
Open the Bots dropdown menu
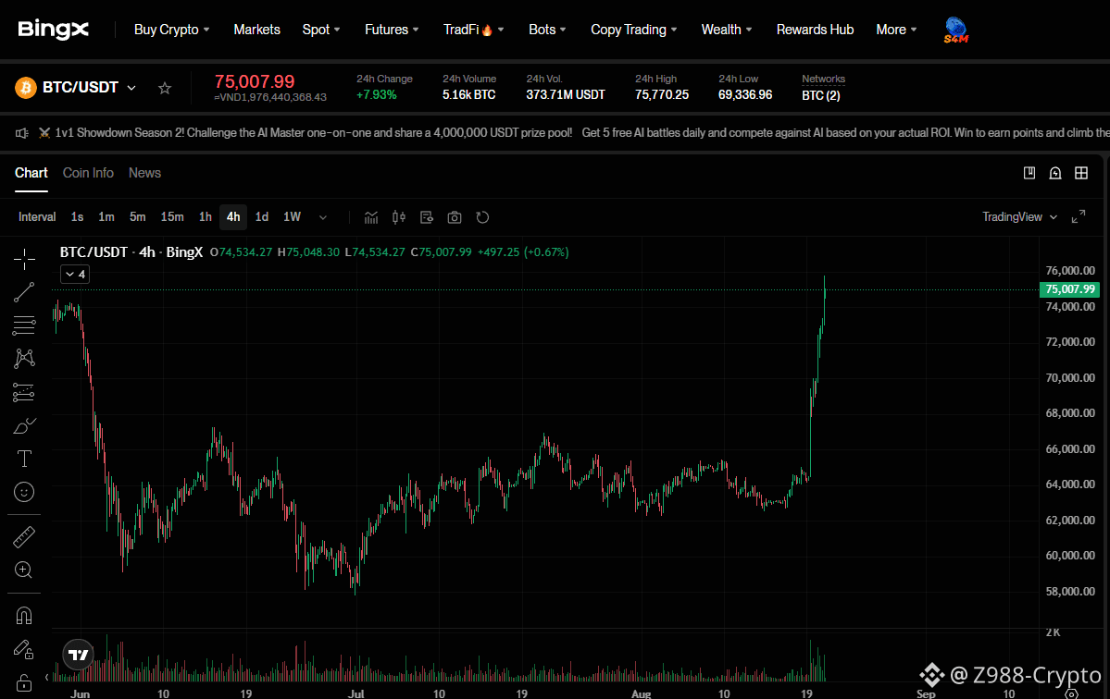click(547, 30)
